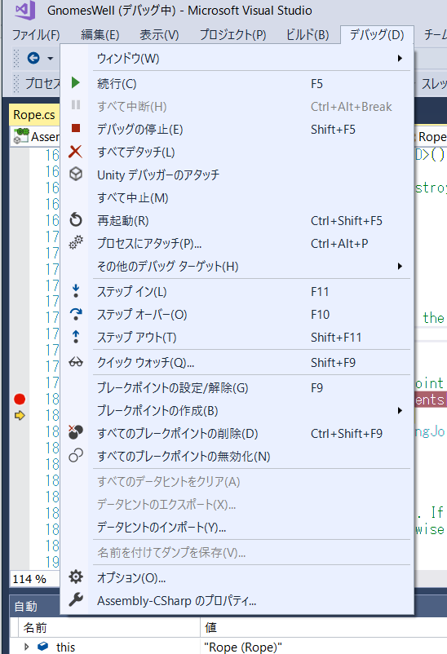Image resolution: width=447 pixels, height=654 pixels.
Task: Open the プロジェクト(P) menu
Action: 233,34
